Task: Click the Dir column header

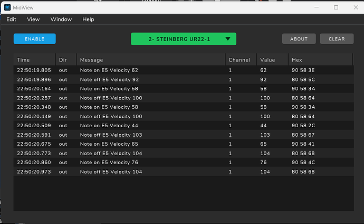Action: tap(63, 60)
